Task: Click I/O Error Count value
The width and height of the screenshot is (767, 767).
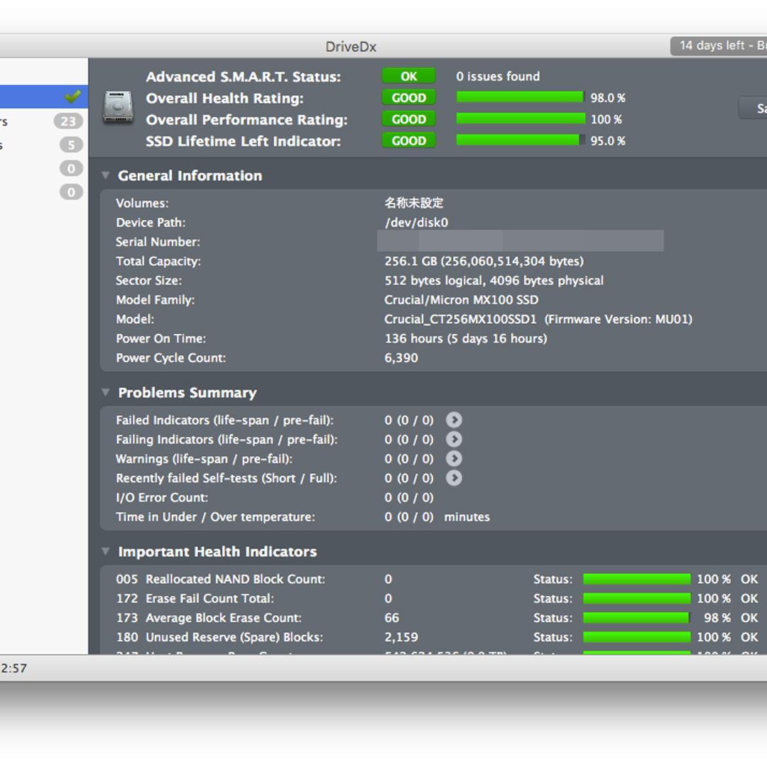Action: coord(409,497)
